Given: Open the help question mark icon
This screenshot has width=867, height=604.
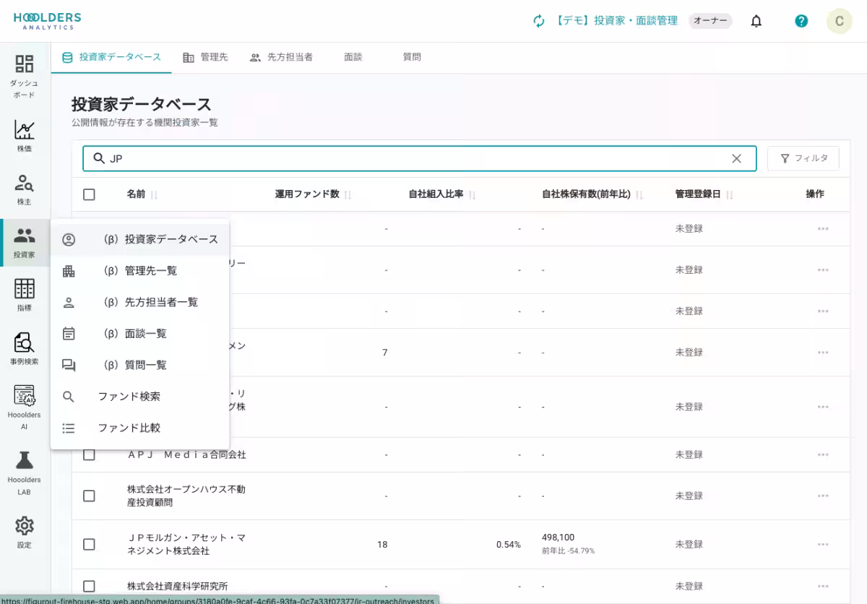Looking at the screenshot, I should pyautogui.click(x=801, y=21).
